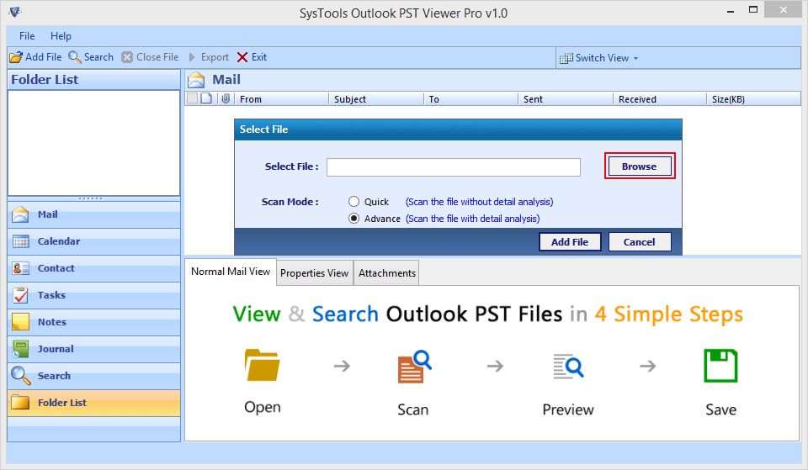Maximize the PST Viewer window
Image resolution: width=808 pixels, height=470 pixels.
(x=752, y=10)
